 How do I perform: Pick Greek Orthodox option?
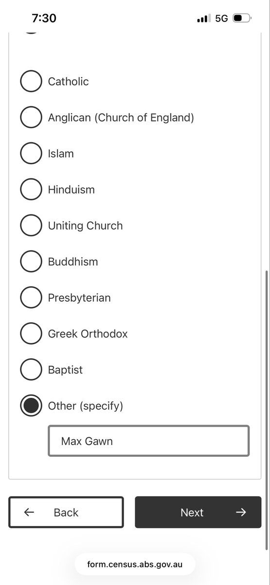pos(31,334)
